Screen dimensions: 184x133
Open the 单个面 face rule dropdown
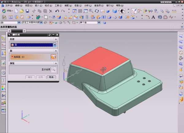click(99, 22)
